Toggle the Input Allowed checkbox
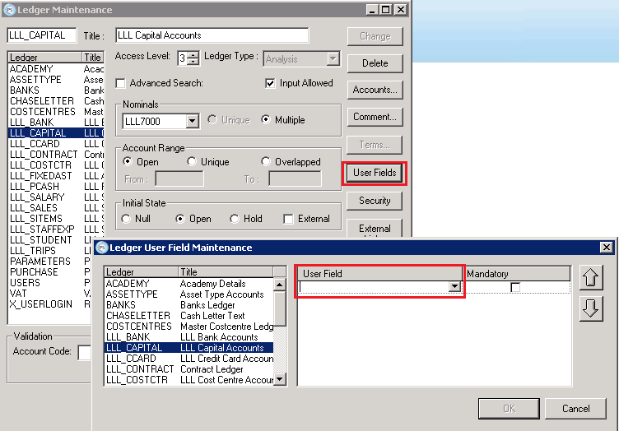The width and height of the screenshot is (619, 431). pos(271,84)
